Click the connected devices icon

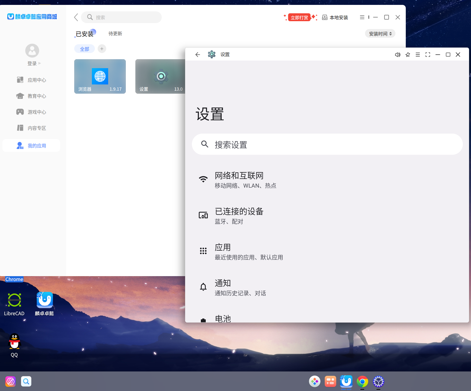(x=203, y=215)
